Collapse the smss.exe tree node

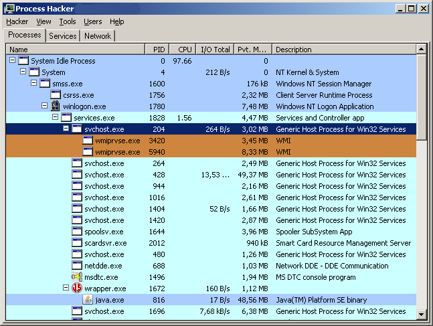point(33,82)
